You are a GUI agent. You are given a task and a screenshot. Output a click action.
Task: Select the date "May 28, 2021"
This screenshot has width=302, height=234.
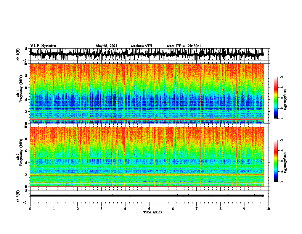coord(106,46)
